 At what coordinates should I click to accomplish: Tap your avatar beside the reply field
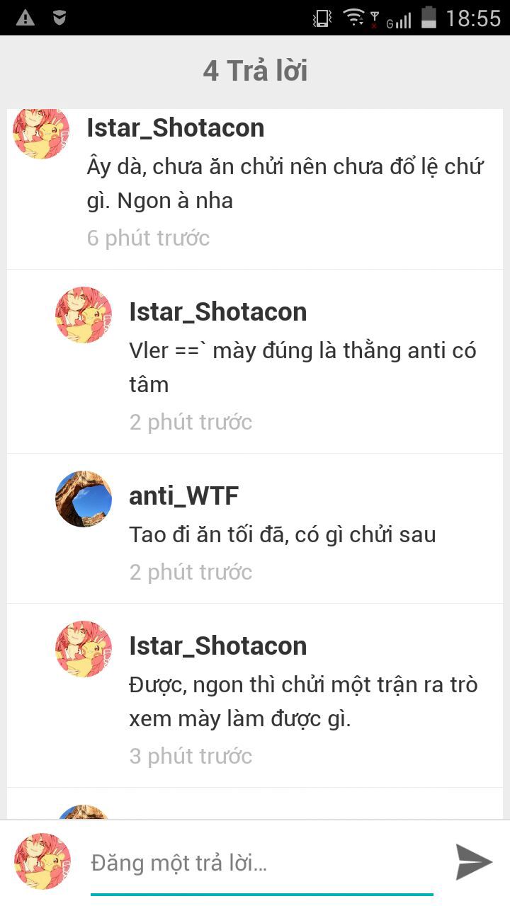point(42,861)
